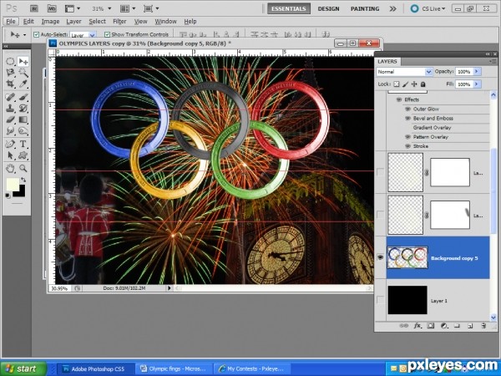501x376 pixels.
Task: Select the Crop tool
Action: click(x=11, y=84)
